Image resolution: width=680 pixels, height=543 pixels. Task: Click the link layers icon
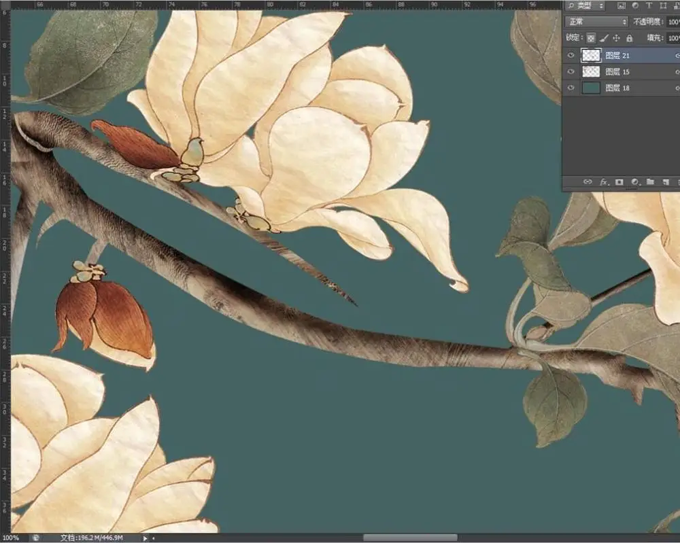click(x=587, y=182)
